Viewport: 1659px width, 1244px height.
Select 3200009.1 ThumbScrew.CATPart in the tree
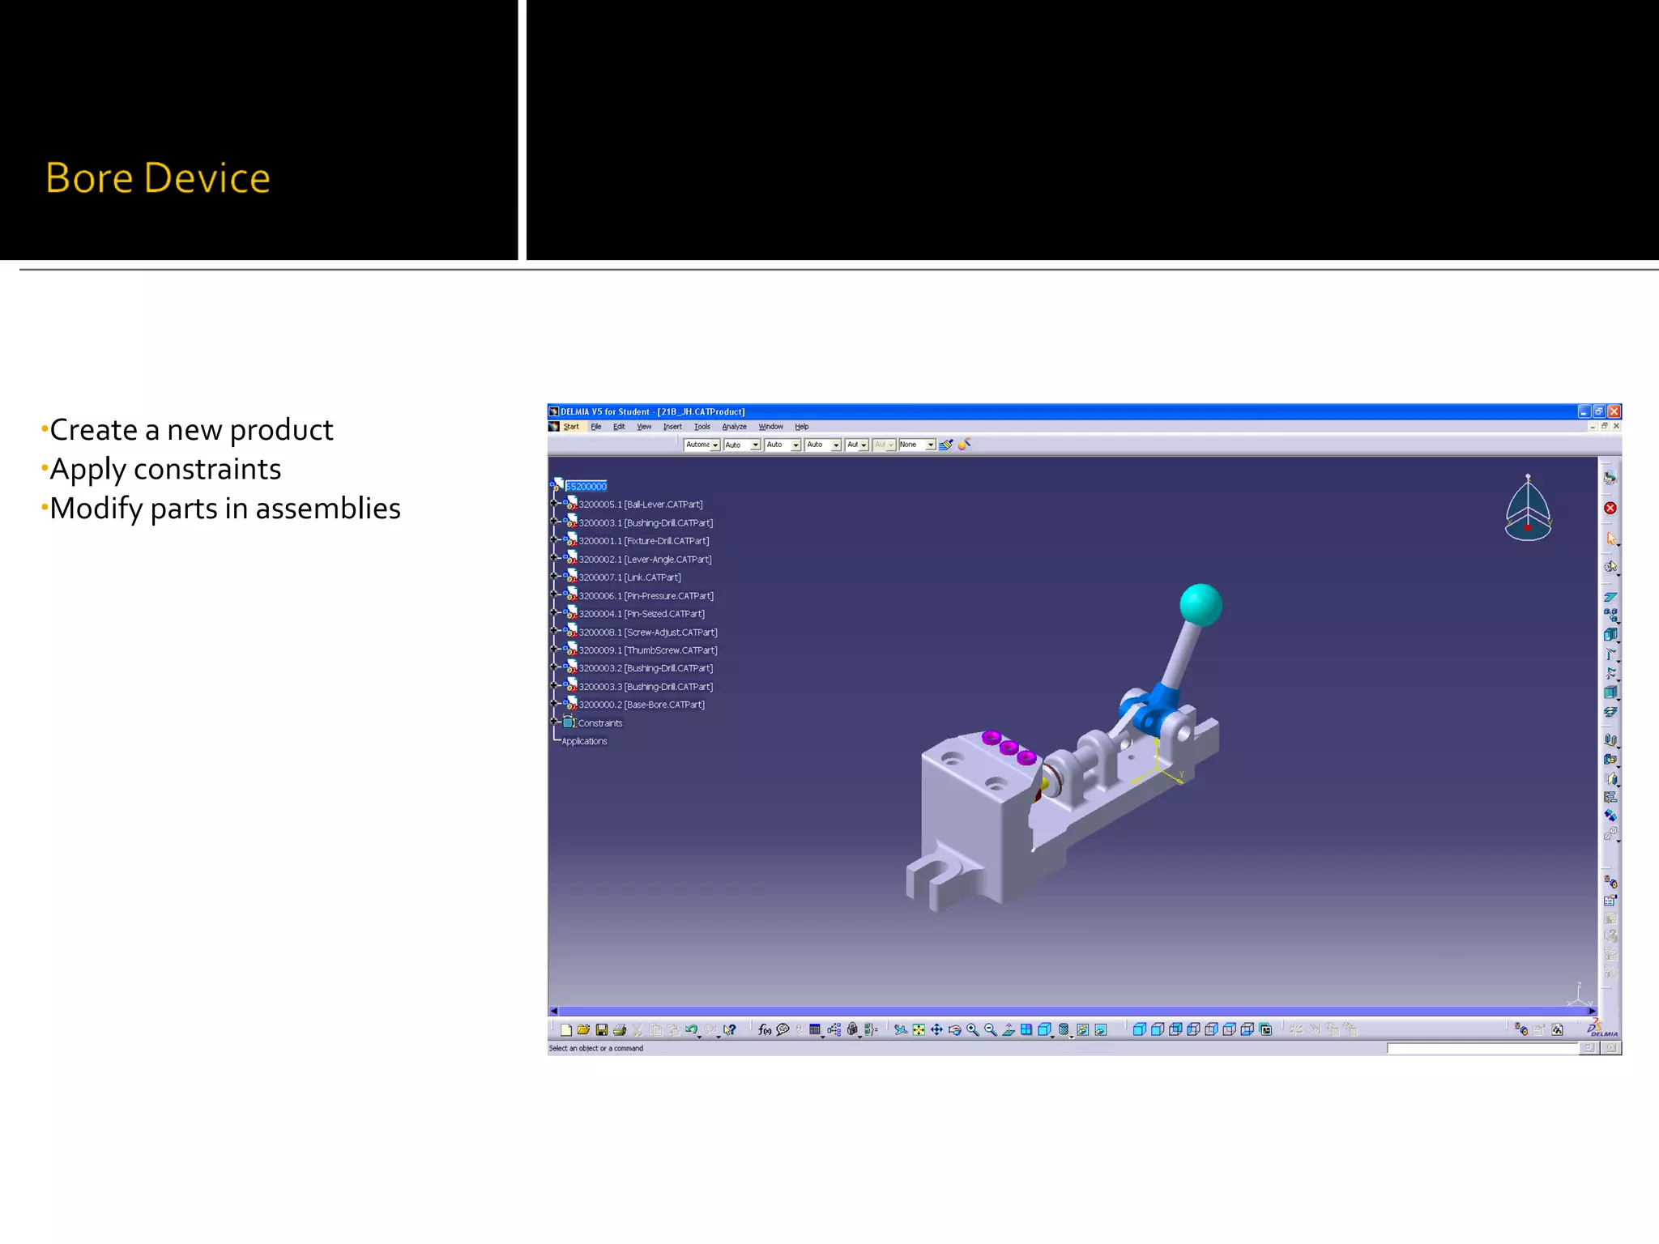648,650
